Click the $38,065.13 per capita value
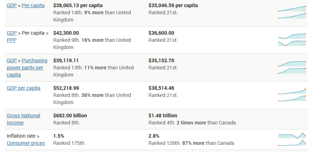The height and width of the screenshot is (152, 318). 78,5
